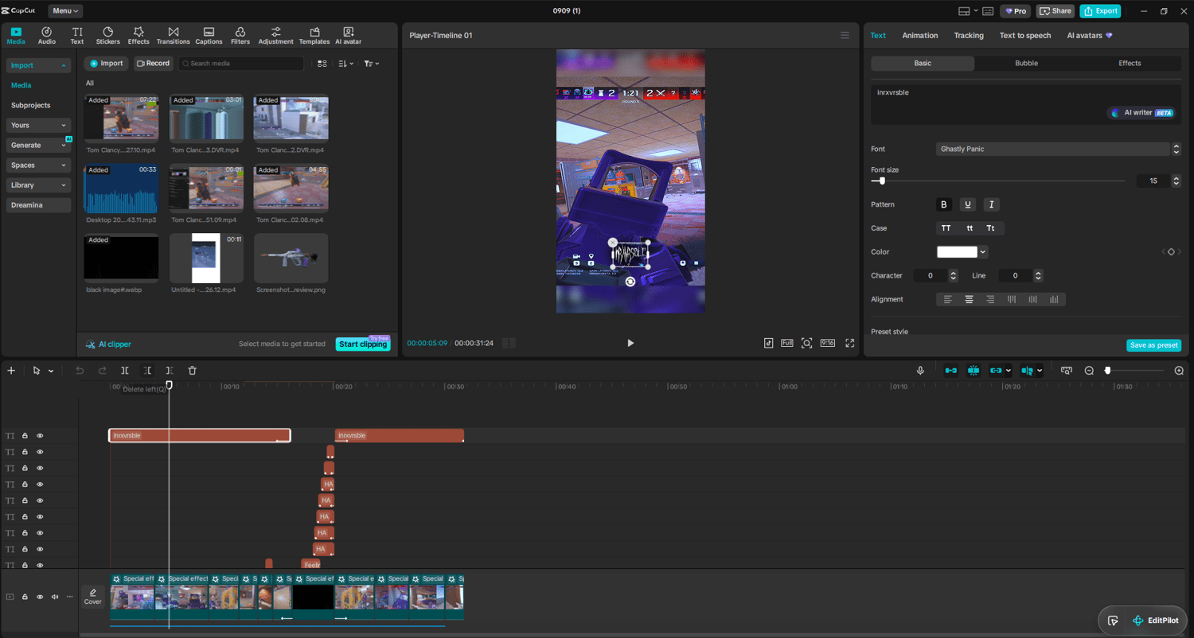The width and height of the screenshot is (1194, 638).
Task: Switch to the Bubble tab
Action: pos(1026,63)
